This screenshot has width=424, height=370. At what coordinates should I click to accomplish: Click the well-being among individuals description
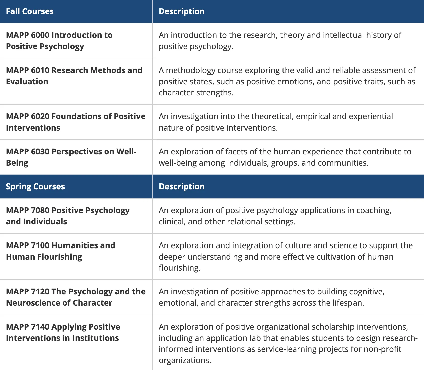click(285, 157)
